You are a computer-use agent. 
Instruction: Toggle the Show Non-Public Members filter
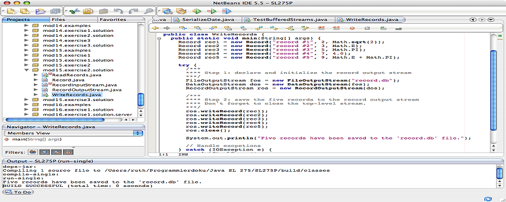point(68,151)
